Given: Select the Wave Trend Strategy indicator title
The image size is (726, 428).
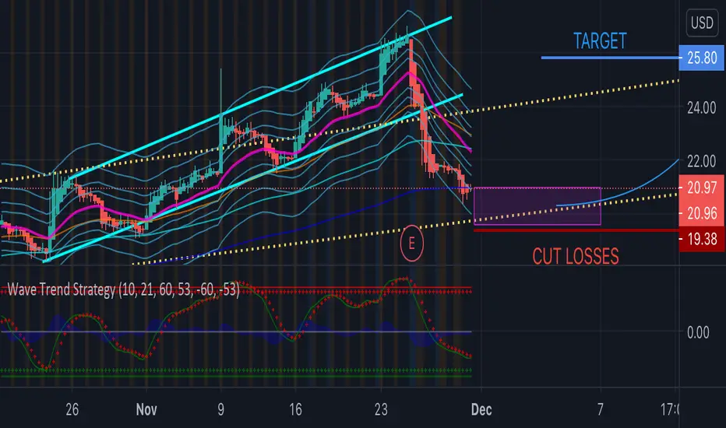Looking at the screenshot, I should [x=123, y=289].
